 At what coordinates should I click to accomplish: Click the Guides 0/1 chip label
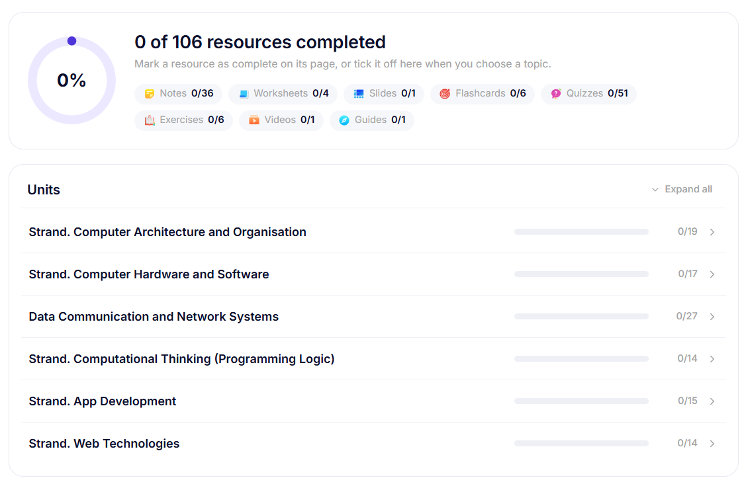click(x=372, y=120)
